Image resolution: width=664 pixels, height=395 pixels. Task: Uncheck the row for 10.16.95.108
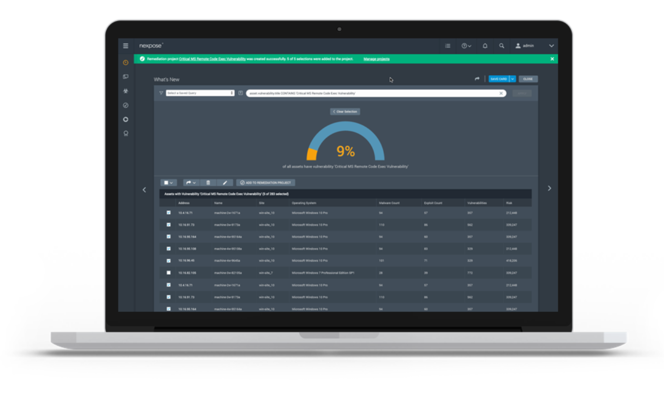(169, 249)
